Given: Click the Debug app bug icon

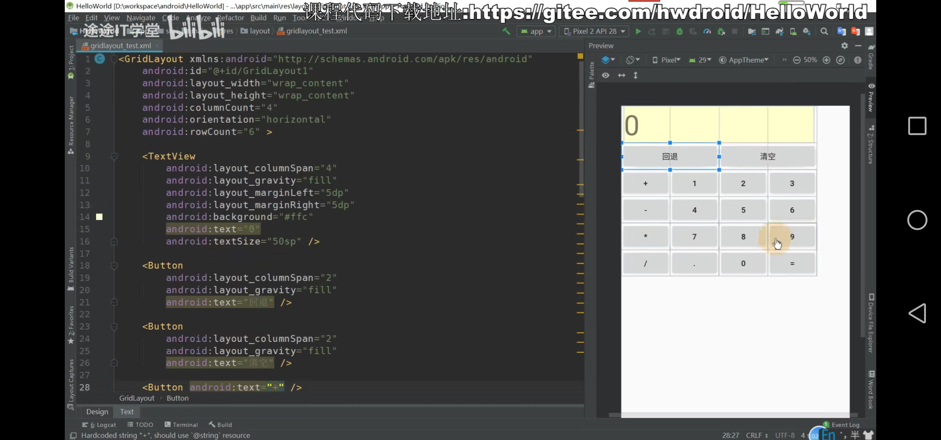Looking at the screenshot, I should click(x=679, y=31).
